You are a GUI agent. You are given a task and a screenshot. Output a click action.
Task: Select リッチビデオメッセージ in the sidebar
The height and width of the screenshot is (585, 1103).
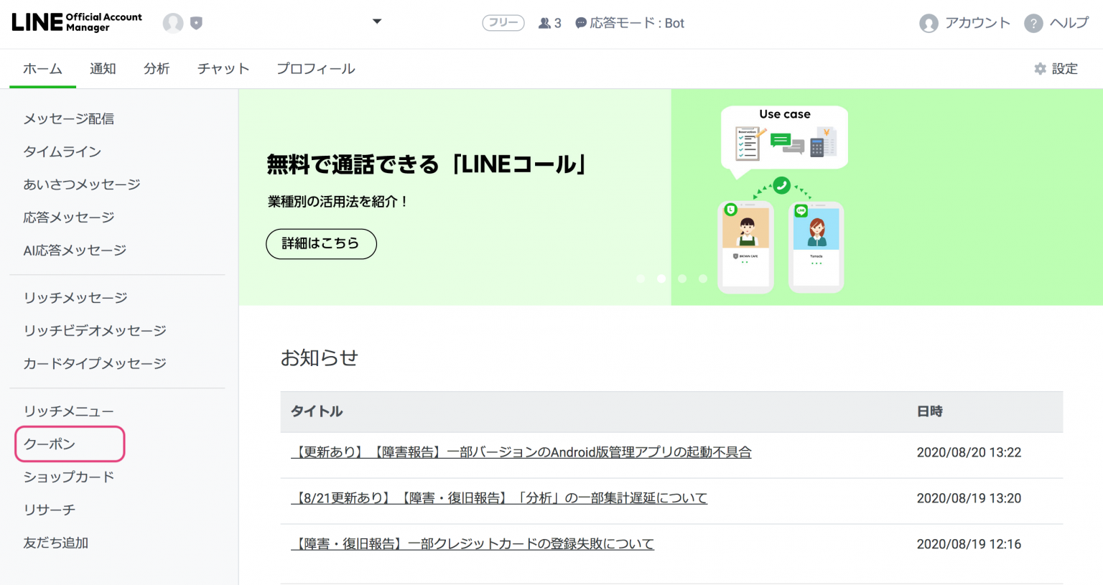click(95, 331)
